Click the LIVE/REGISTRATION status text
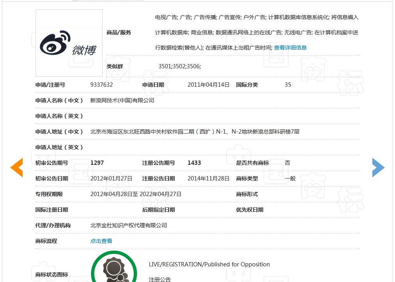Viewport: 395px width, 282px height. tap(208, 264)
